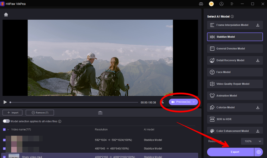Screen dimensions: 267x158
Task: Click the HitPaw VikPea app logo
Action: click(2, 4)
